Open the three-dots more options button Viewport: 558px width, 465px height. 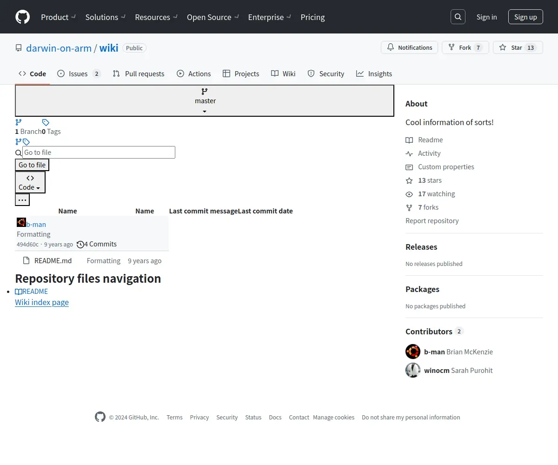[22, 199]
